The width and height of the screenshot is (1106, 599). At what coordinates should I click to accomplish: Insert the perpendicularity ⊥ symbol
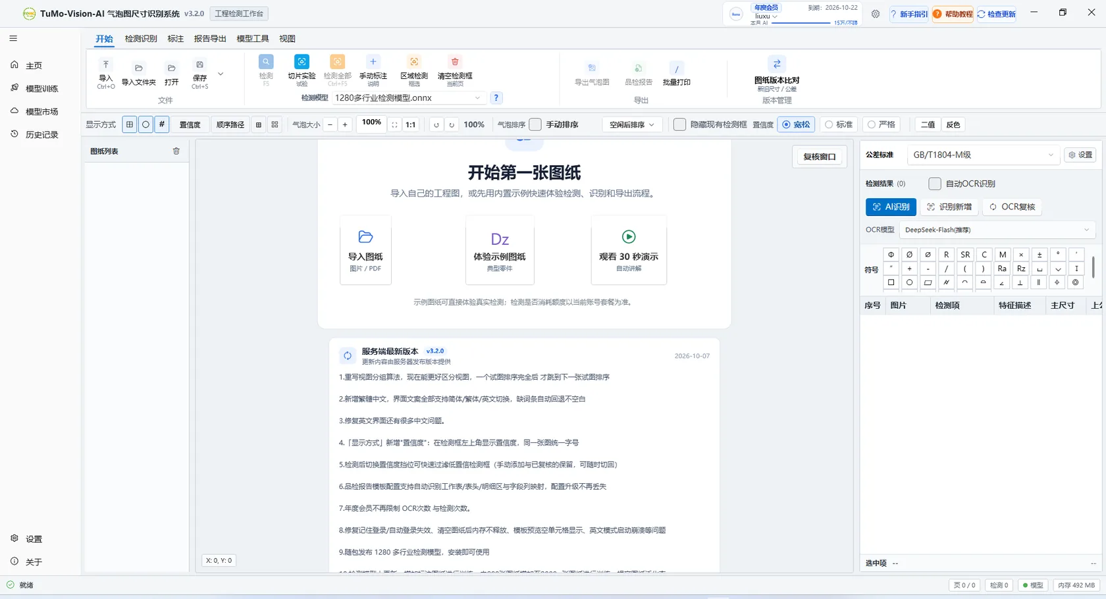[x=1020, y=282]
